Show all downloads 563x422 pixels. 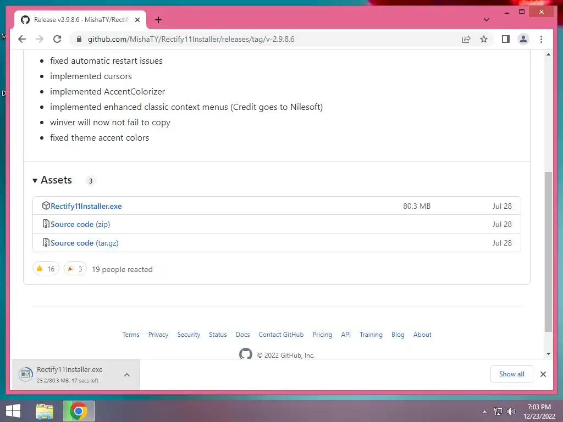[511, 374]
